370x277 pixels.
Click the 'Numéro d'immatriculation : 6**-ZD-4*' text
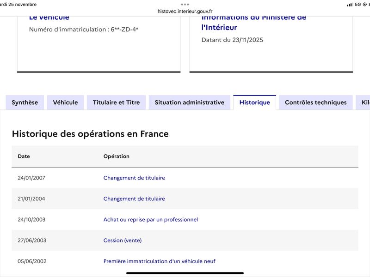pyautogui.click(x=84, y=30)
